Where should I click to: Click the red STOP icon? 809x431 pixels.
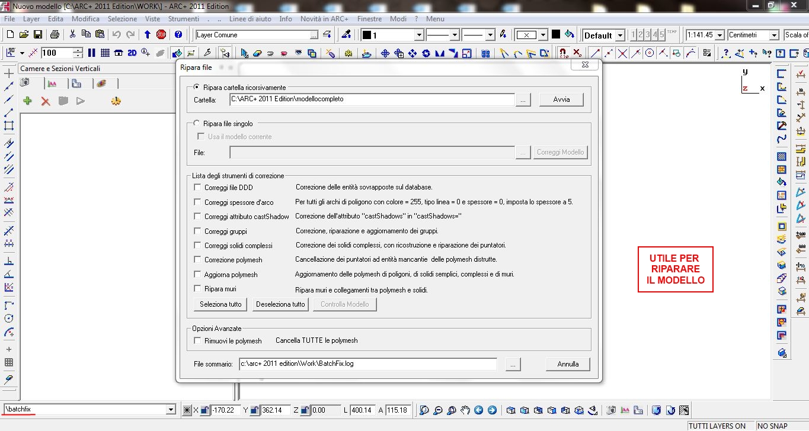[x=161, y=35]
